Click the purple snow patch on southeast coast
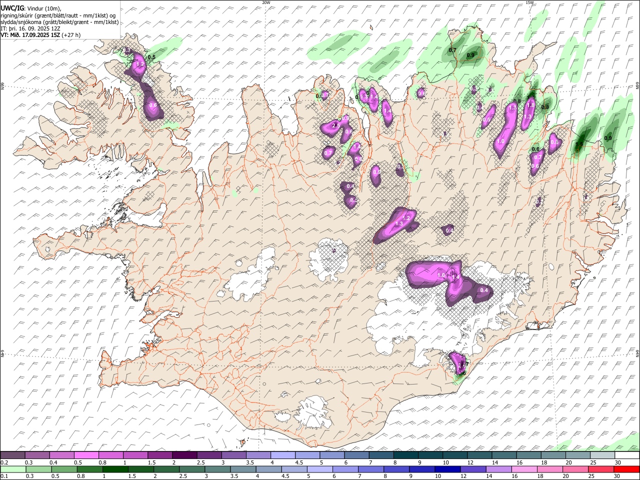Screen dimensions: 640x480 click(458, 363)
